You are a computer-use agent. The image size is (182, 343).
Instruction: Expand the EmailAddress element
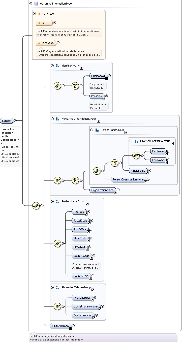click(73, 326)
